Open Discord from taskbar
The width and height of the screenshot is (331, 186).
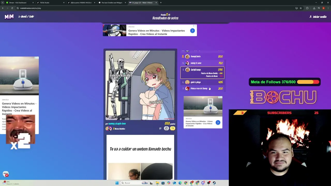click(x=203, y=183)
